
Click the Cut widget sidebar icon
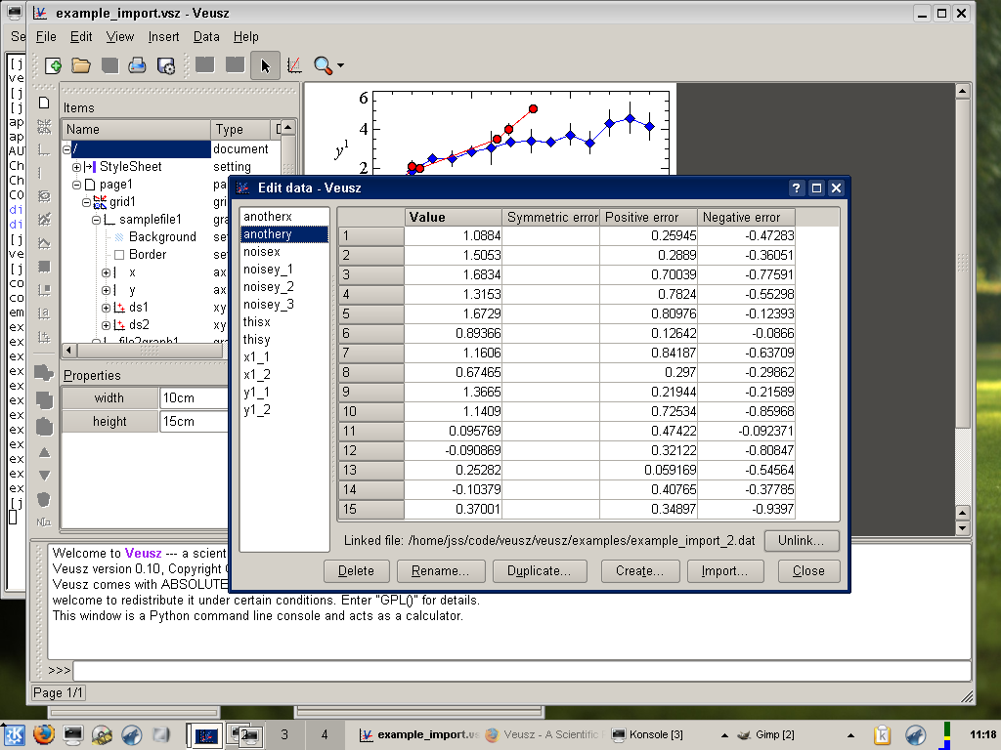(44, 373)
